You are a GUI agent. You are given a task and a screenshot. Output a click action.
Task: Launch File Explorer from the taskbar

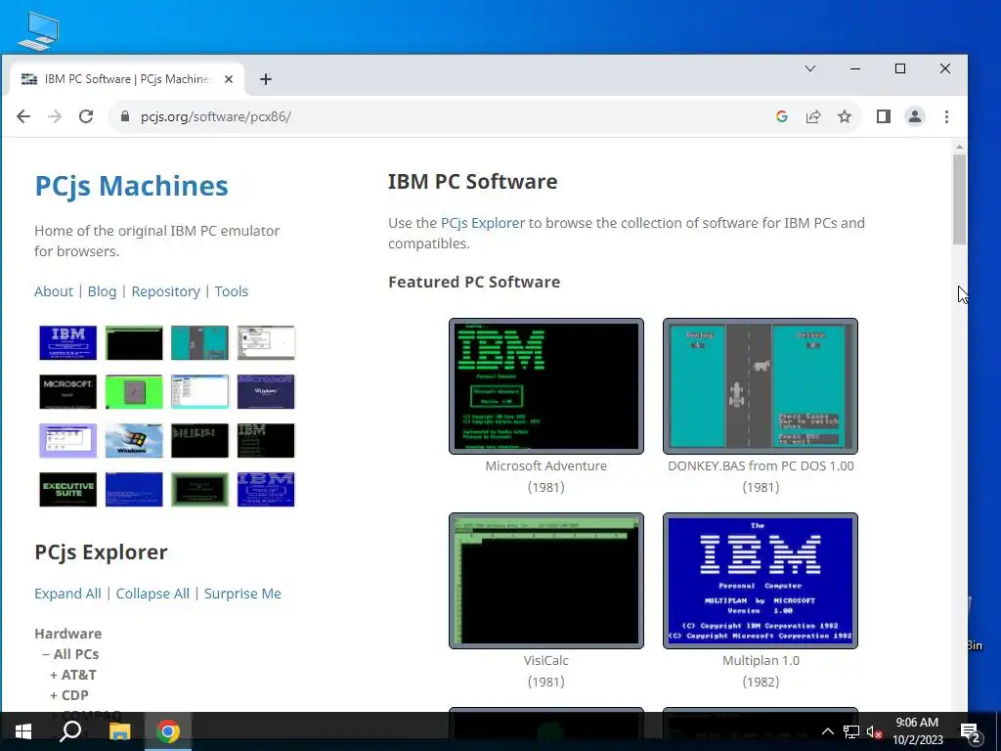[119, 731]
